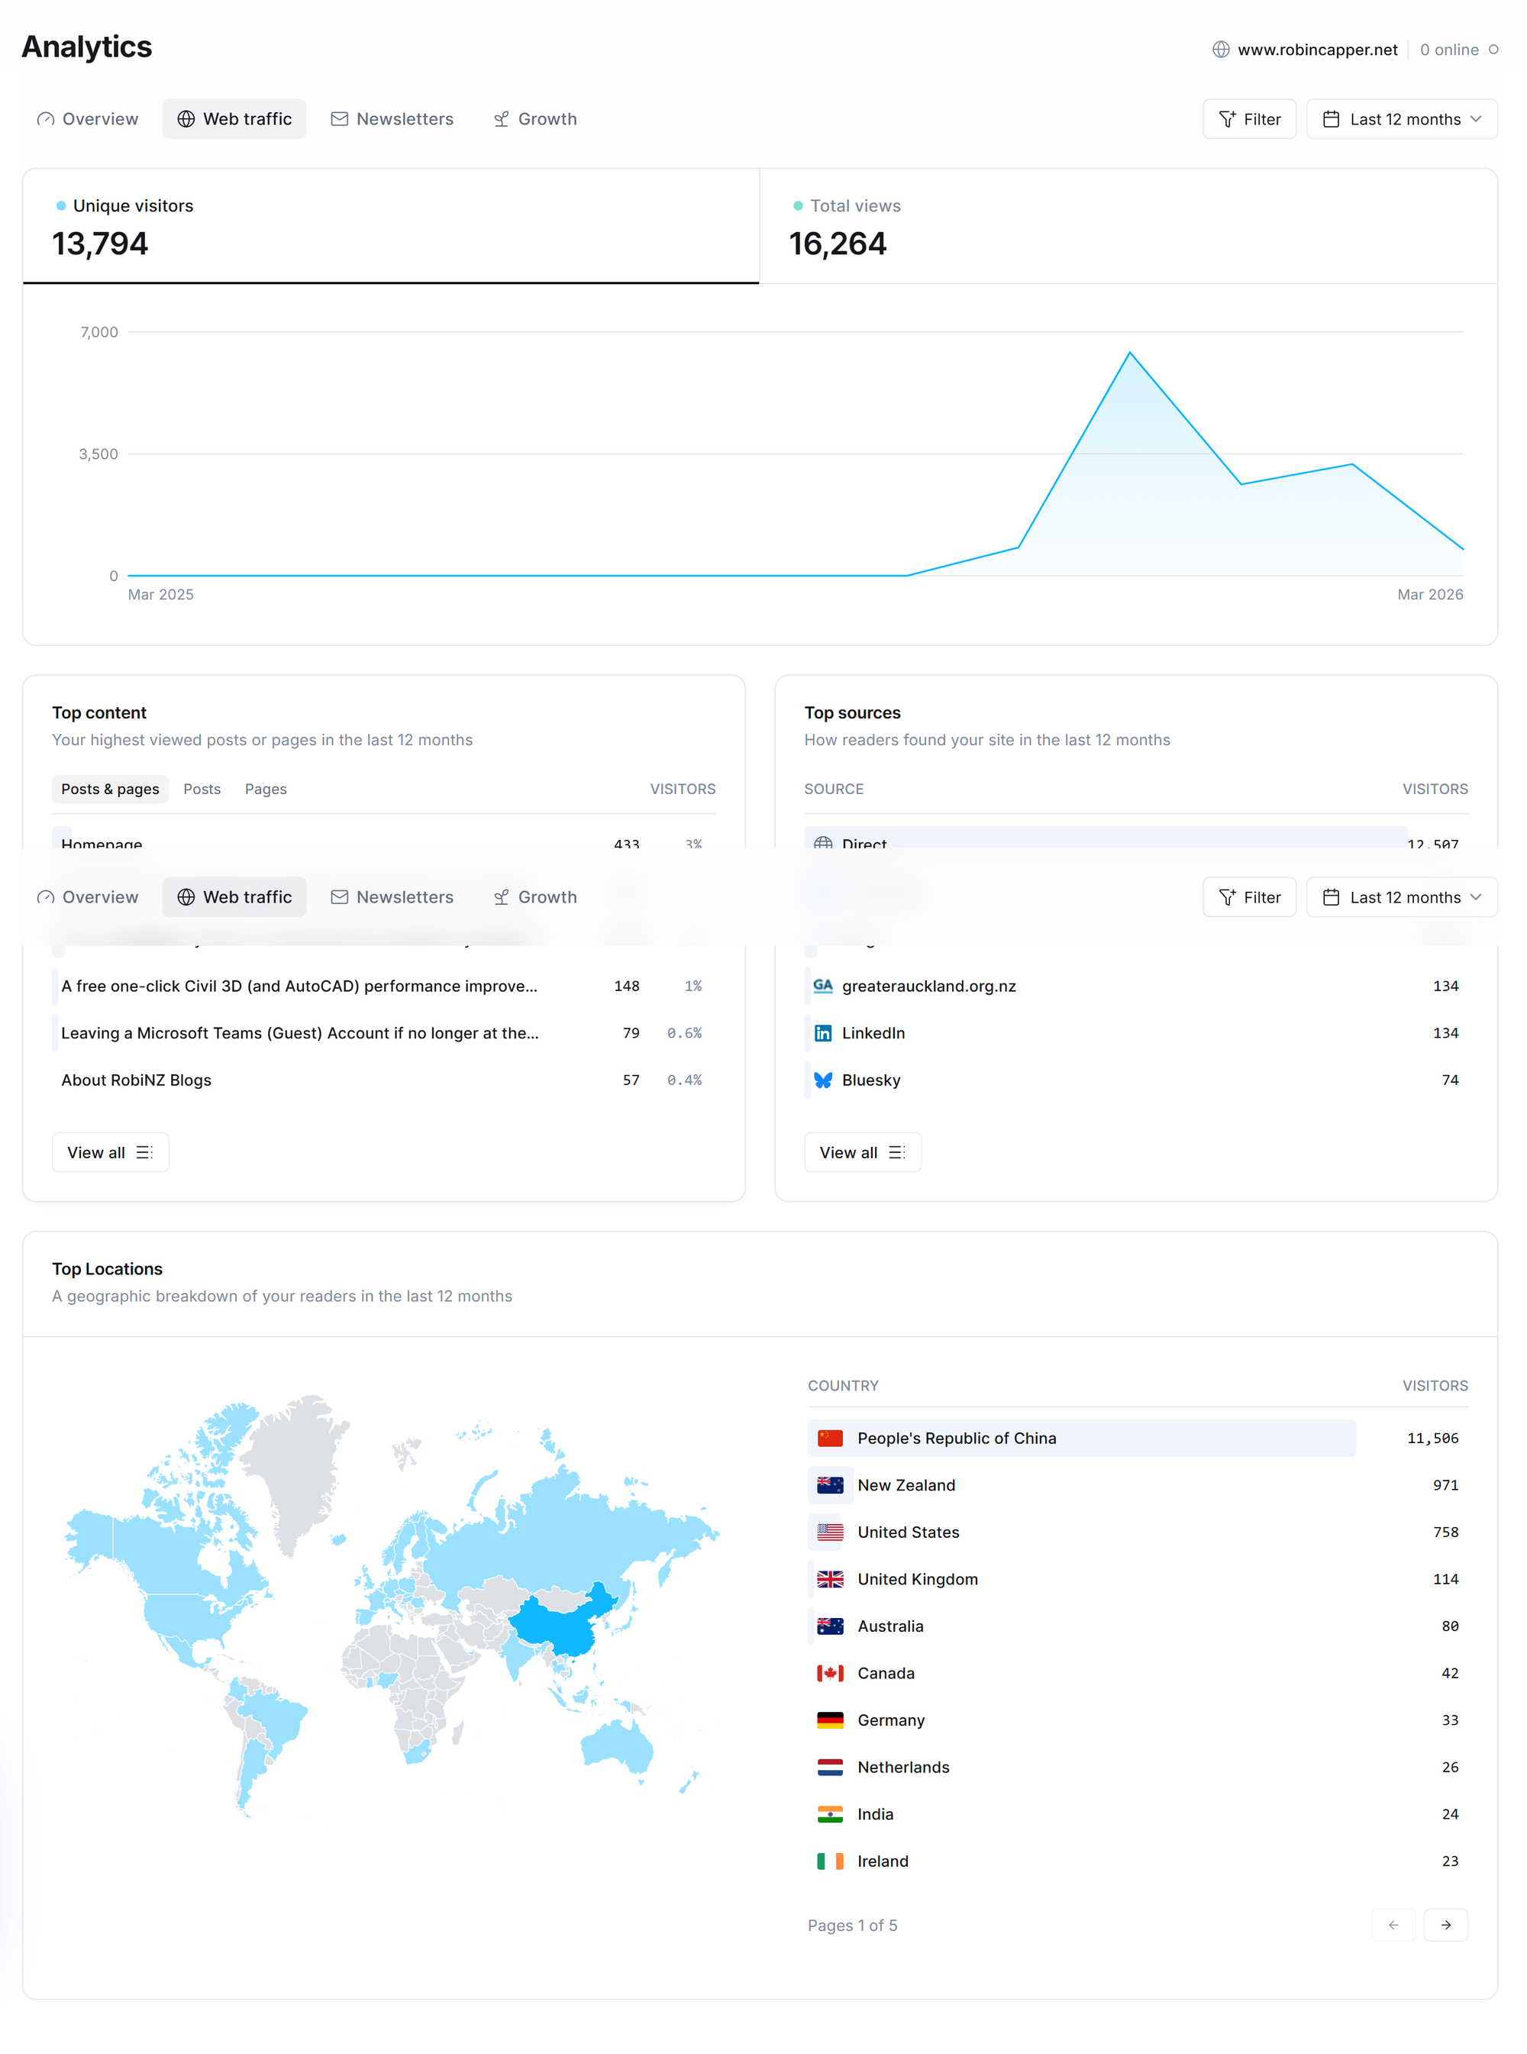The height and width of the screenshot is (2054, 1527).
Task: Click View all under Top sources
Action: pyautogui.click(x=861, y=1151)
